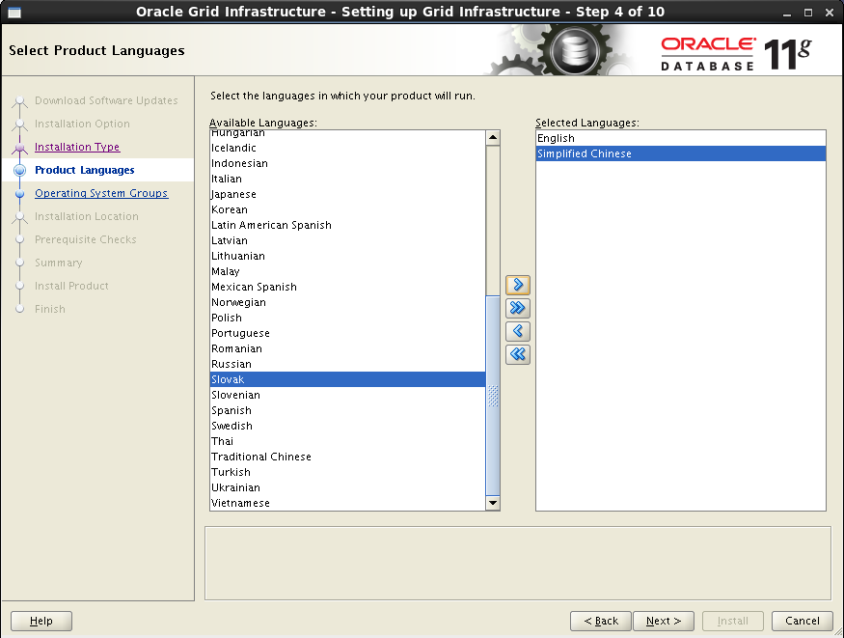Select Korean in Available Languages
This screenshot has width=844, height=638.
[x=347, y=210]
